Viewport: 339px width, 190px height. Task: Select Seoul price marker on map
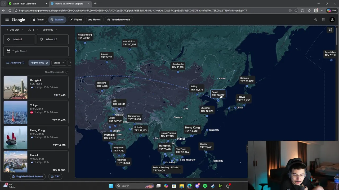218,94
